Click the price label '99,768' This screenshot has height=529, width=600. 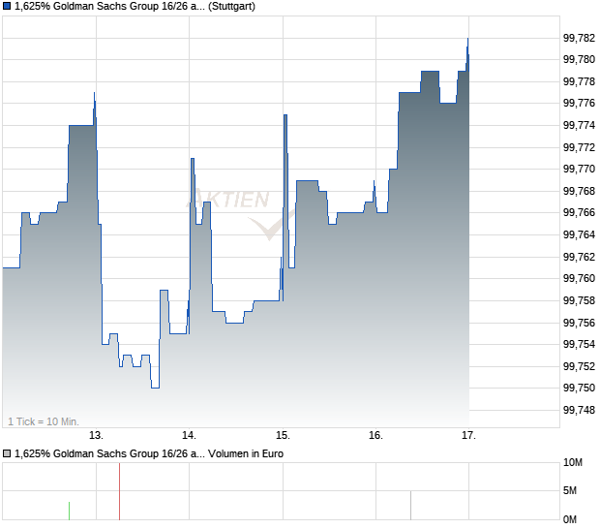click(579, 191)
